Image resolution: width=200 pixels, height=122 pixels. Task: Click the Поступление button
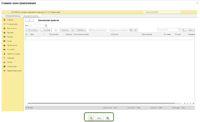[32, 30]
